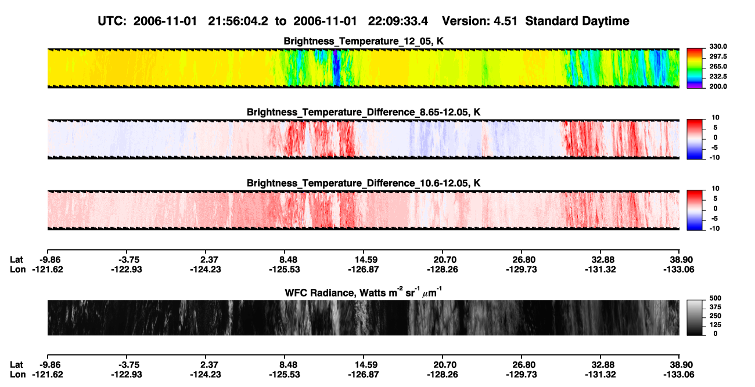Select the Brightness_Temperature_Difference_8.65-12.05, K title
755x387 pixels.
[x=364, y=112]
